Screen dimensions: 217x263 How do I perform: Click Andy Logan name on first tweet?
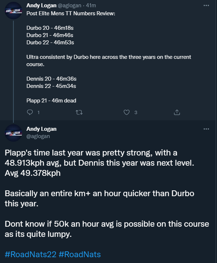coord(41,5)
